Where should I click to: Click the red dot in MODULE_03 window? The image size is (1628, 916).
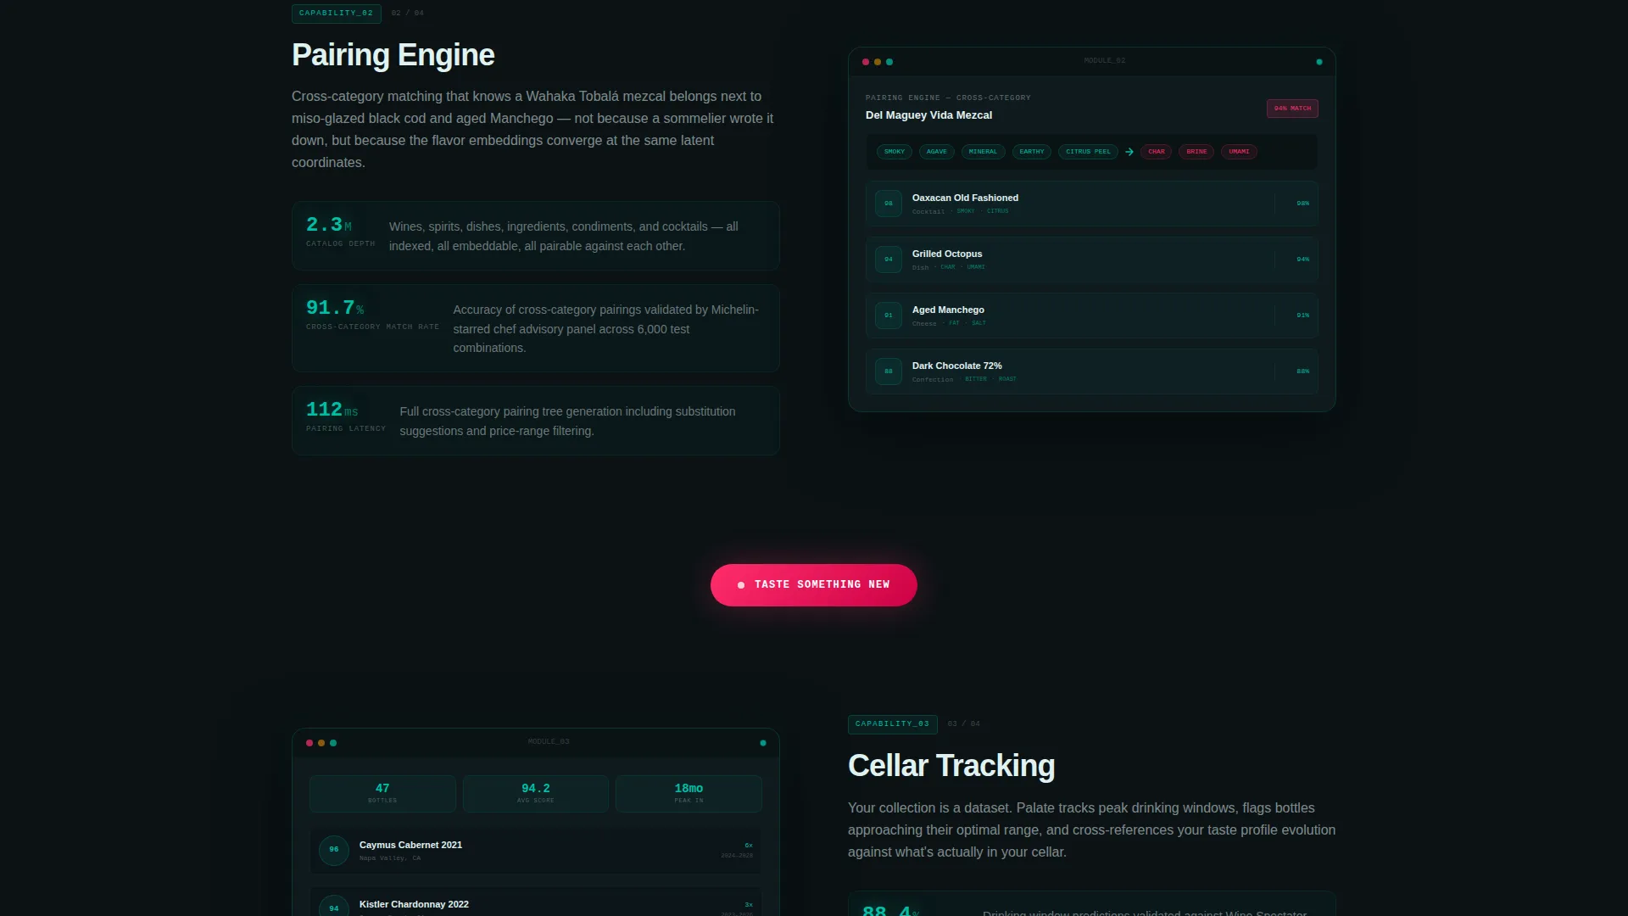coord(309,743)
